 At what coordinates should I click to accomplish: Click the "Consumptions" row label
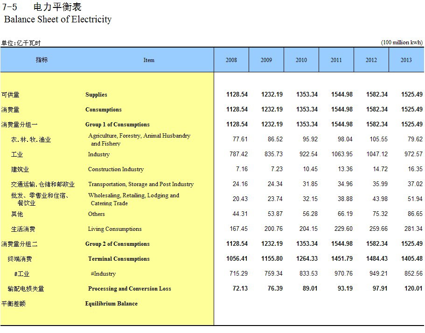(104, 110)
